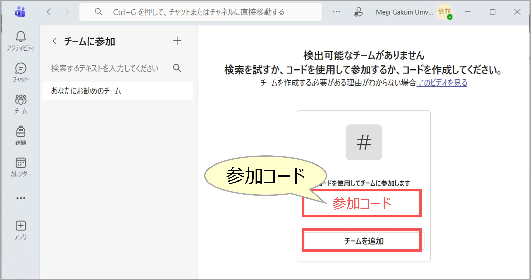Click the チームを追加 button
The height and width of the screenshot is (280, 531).
(364, 241)
